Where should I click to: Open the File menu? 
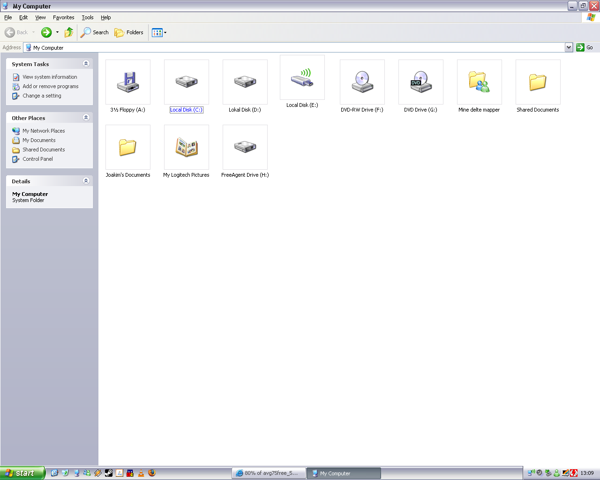pos(8,17)
